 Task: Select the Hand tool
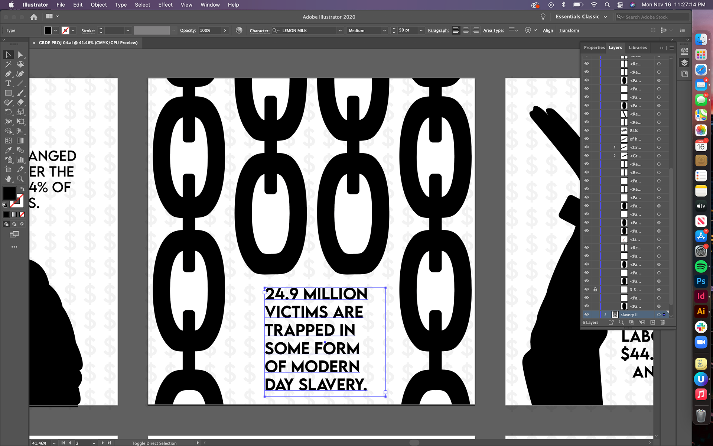[8, 179]
